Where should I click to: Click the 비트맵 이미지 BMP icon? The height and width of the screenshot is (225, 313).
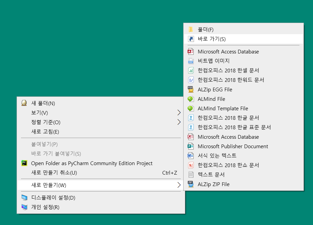click(x=191, y=61)
